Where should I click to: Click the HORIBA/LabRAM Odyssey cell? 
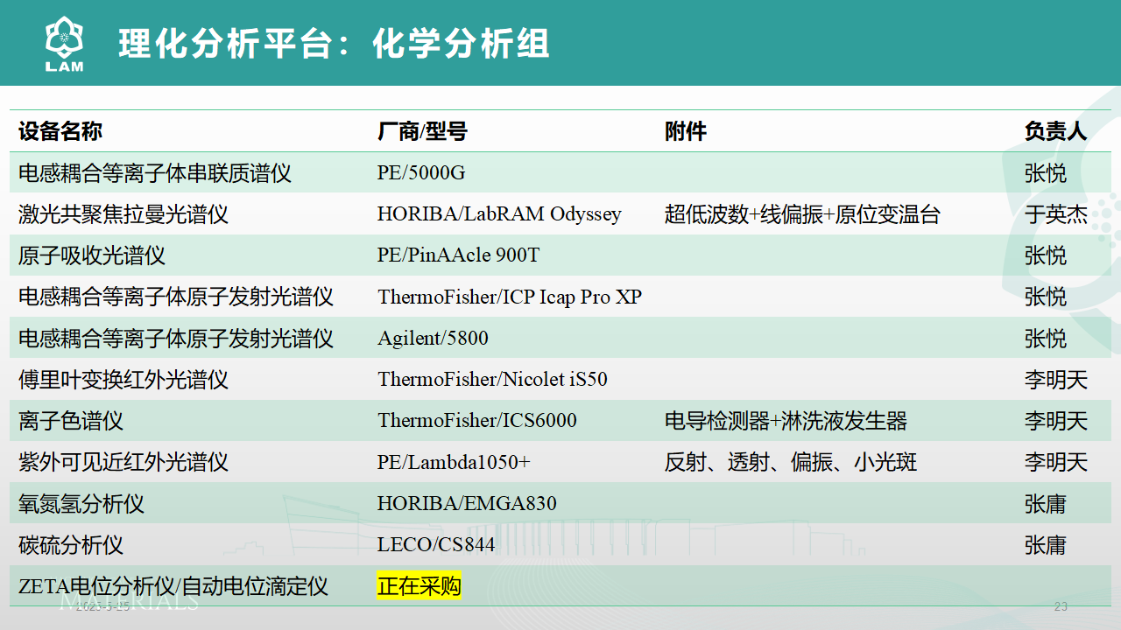[499, 214]
